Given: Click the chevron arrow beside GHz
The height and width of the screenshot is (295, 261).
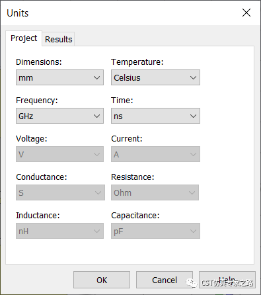Looking at the screenshot, I should coord(96,116).
